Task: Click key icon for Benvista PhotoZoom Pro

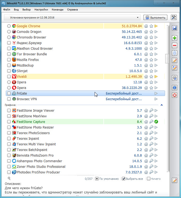Action: pos(151,155)
